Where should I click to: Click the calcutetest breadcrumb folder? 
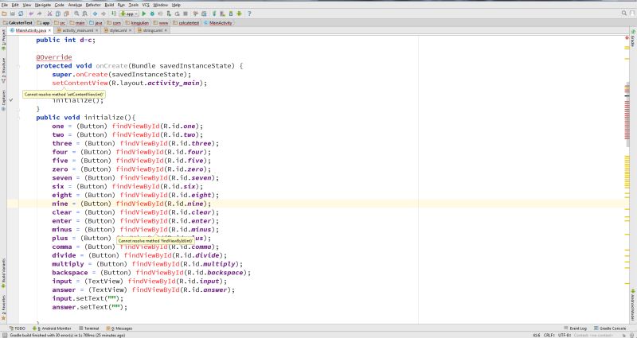point(186,23)
